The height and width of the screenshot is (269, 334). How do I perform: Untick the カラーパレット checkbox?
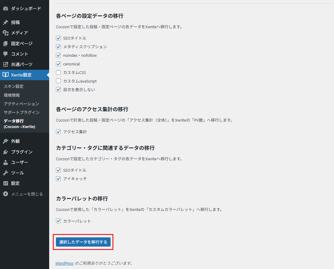click(x=58, y=221)
